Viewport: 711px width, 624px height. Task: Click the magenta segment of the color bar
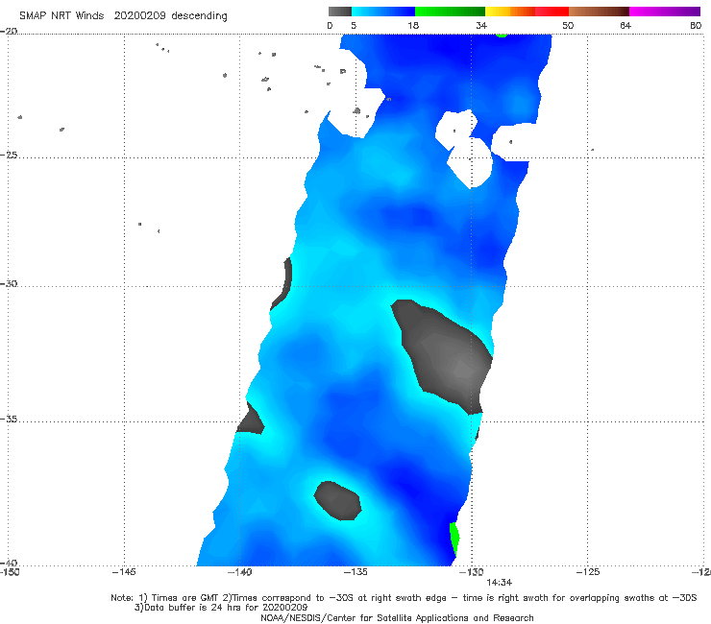click(665, 12)
